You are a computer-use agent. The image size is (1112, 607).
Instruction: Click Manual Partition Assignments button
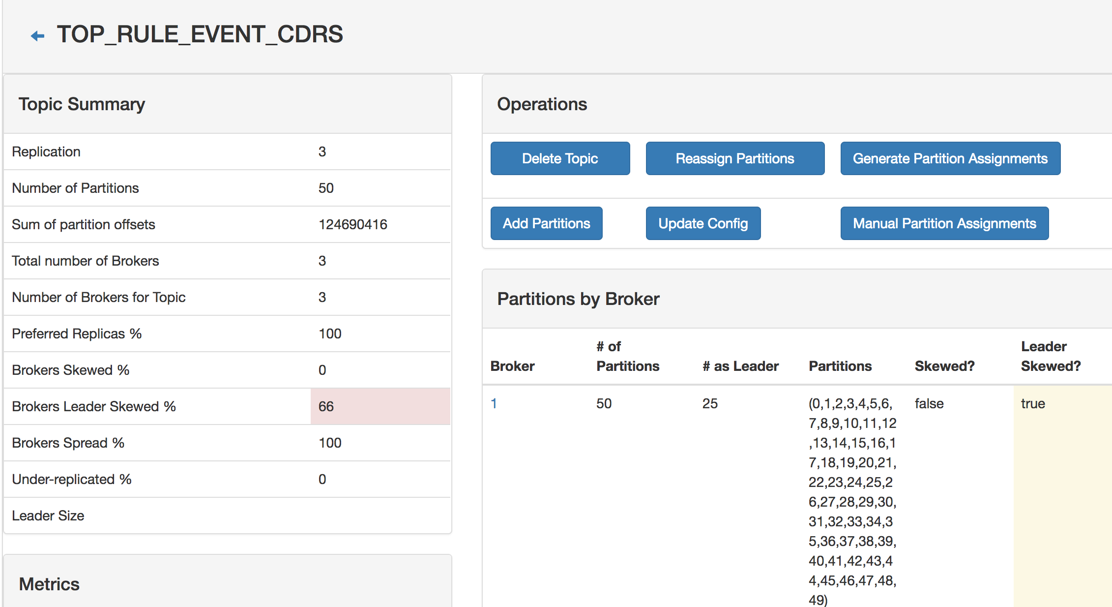(944, 223)
